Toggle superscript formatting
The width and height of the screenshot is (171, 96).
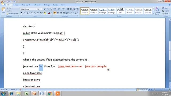pyautogui.click(x=38, y=13)
